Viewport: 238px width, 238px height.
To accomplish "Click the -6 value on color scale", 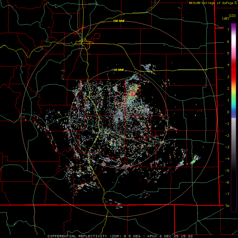I will pyautogui.click(x=227, y=182).
